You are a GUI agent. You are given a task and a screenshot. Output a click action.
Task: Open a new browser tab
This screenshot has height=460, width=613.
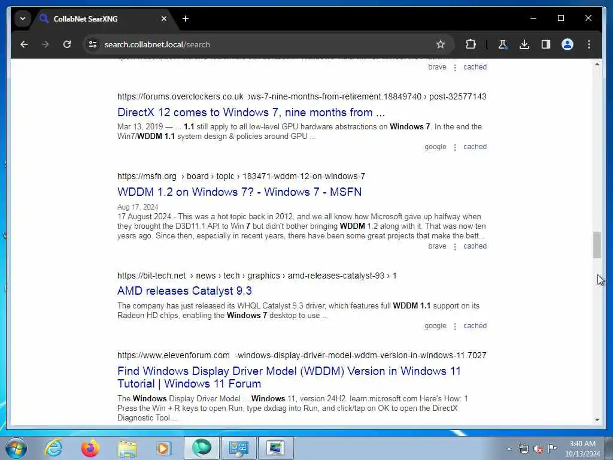(x=186, y=19)
